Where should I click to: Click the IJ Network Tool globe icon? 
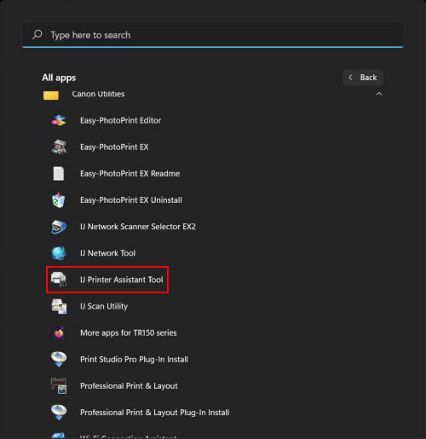[x=59, y=253]
